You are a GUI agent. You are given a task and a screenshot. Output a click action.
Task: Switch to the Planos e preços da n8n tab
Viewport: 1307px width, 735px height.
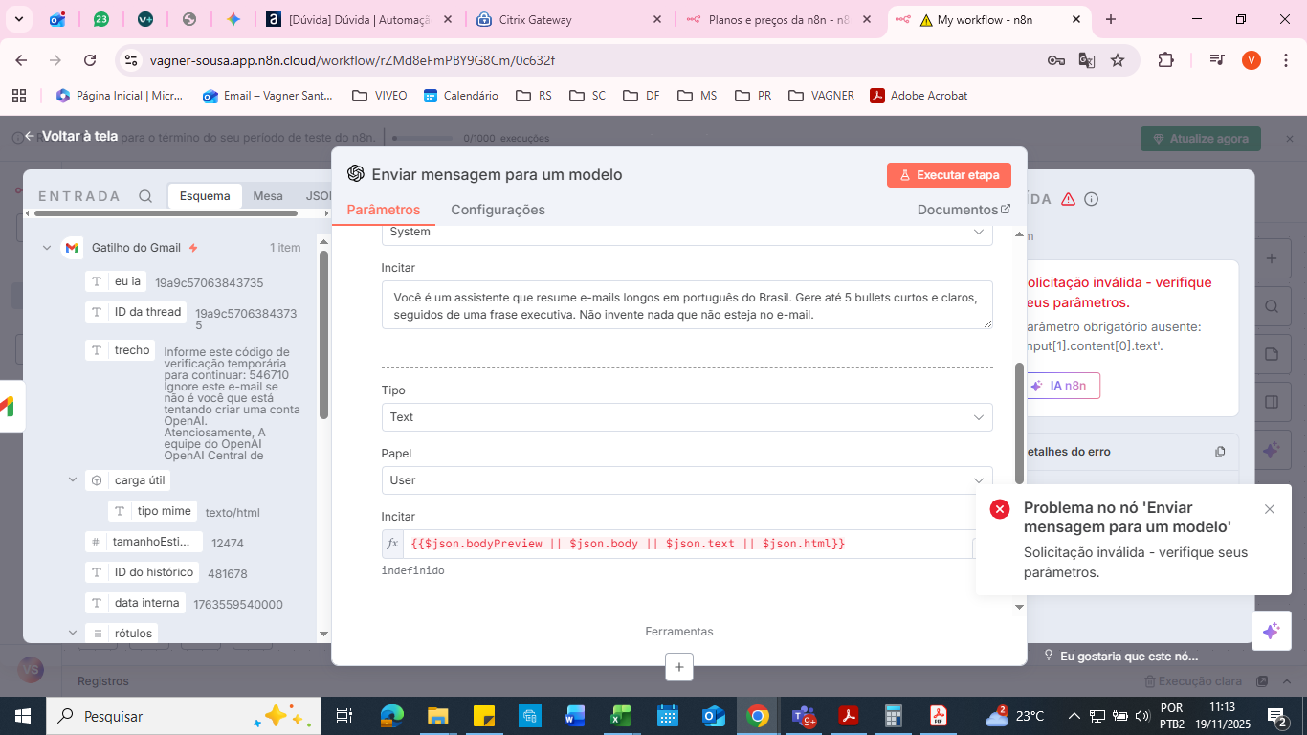point(780,19)
